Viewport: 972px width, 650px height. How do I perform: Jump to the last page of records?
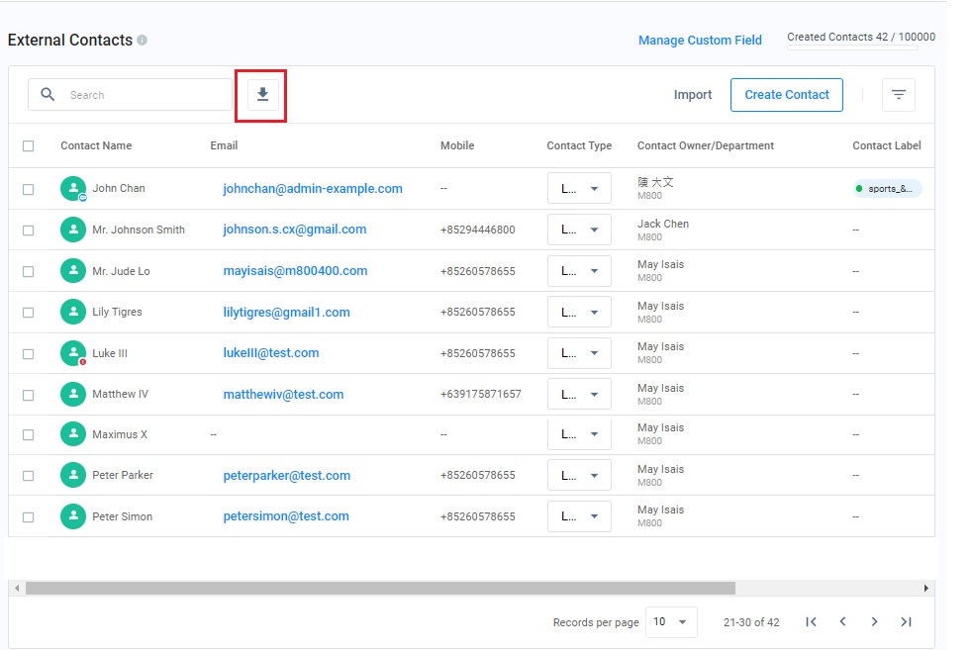click(x=906, y=622)
